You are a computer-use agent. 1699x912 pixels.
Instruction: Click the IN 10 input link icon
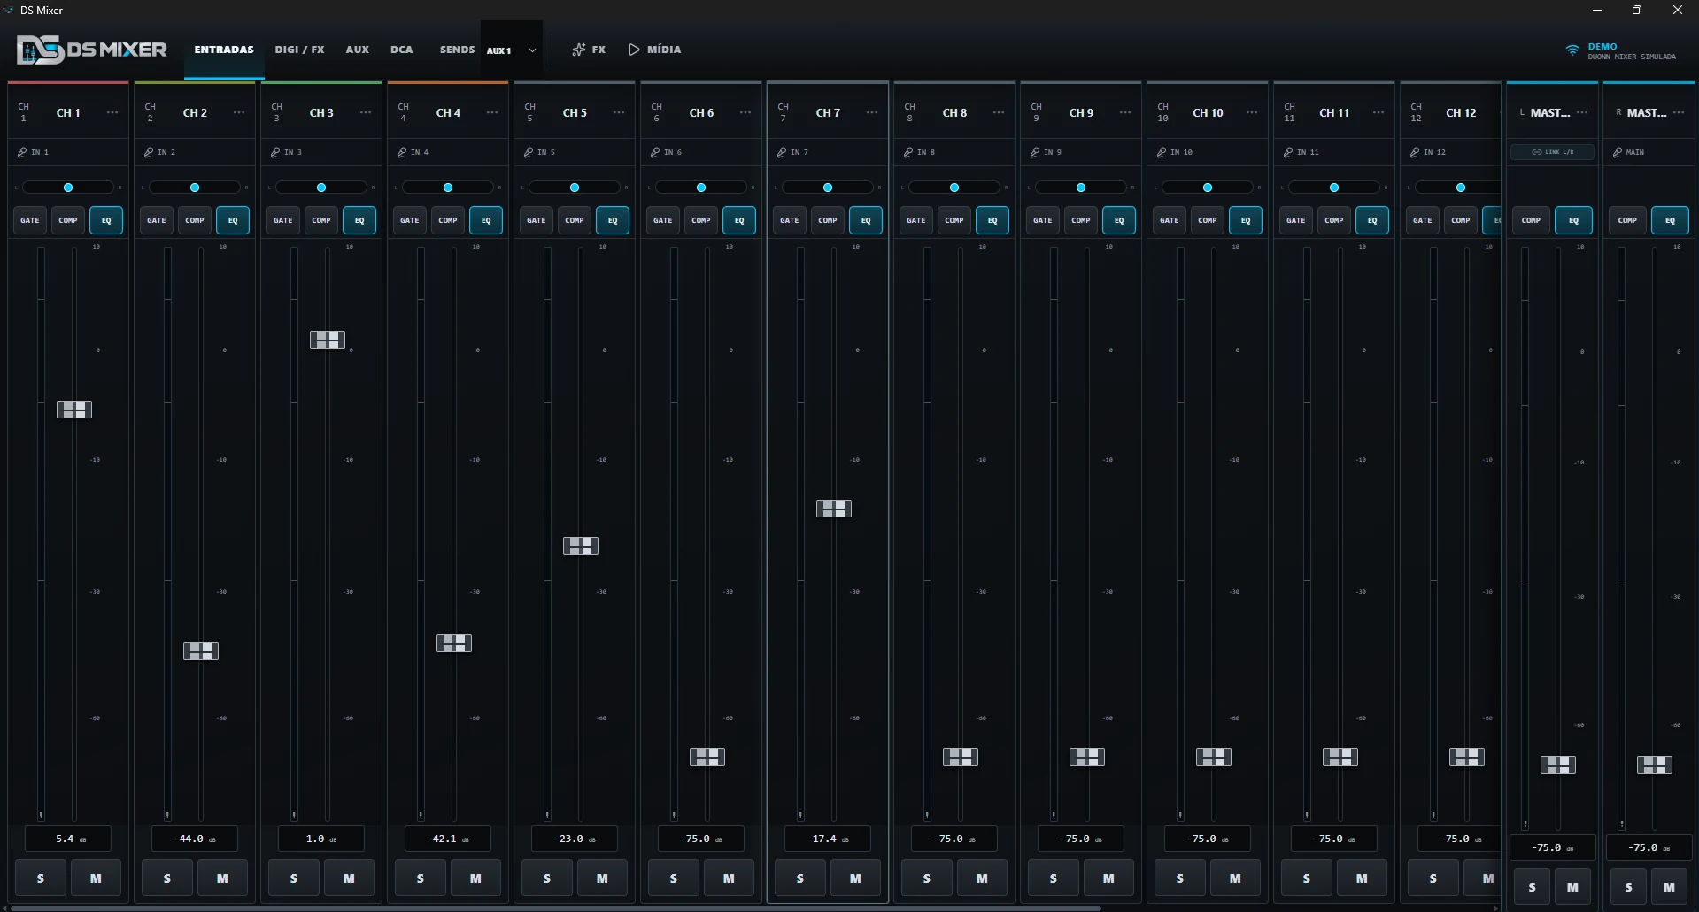click(x=1162, y=152)
